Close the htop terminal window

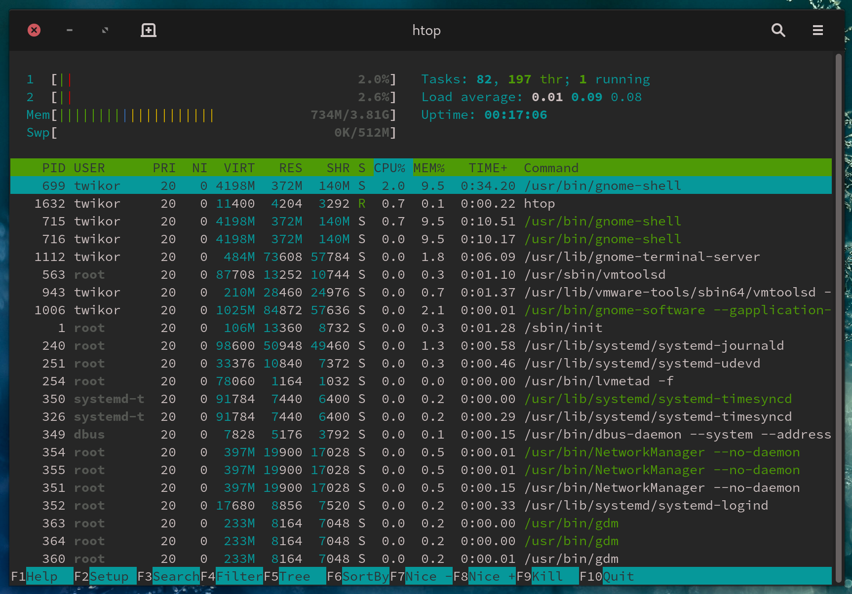(x=34, y=30)
